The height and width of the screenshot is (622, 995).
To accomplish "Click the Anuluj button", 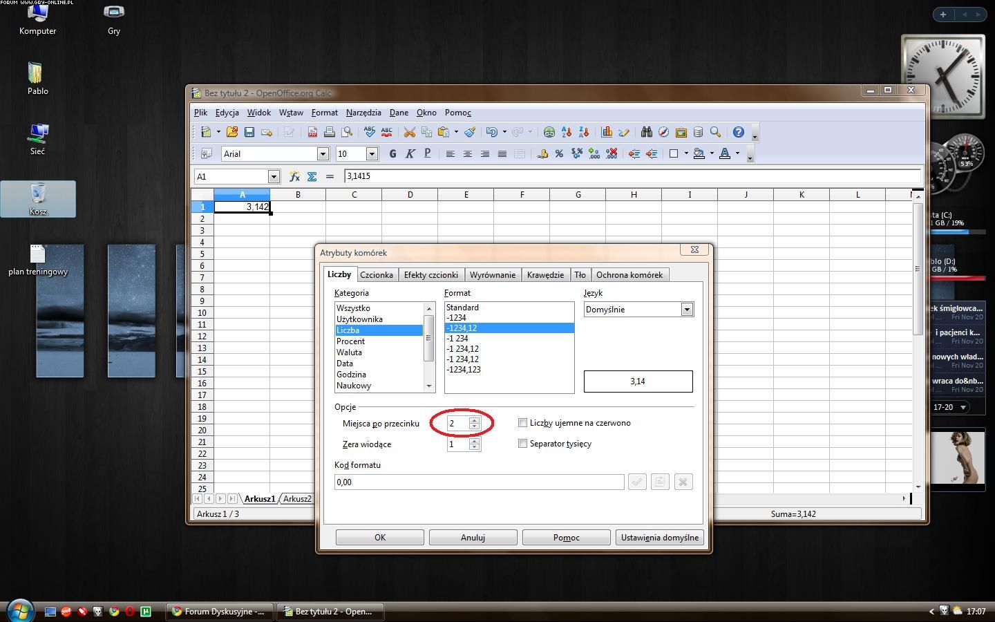I will (x=473, y=538).
